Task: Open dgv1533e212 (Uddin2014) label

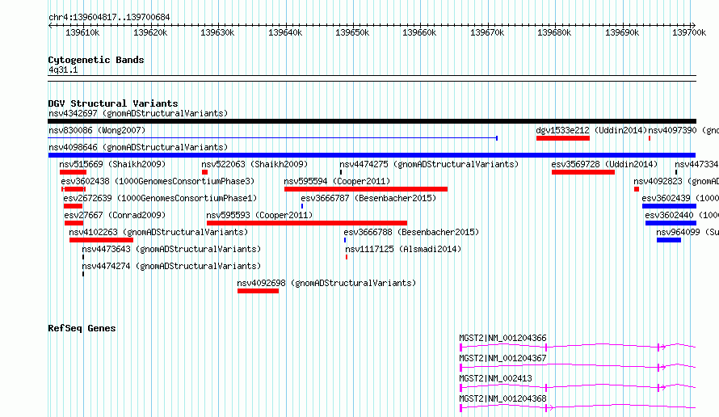Action: click(591, 130)
